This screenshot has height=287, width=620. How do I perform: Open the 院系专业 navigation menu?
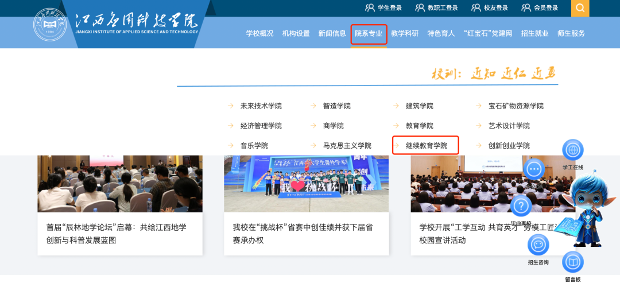[369, 34]
